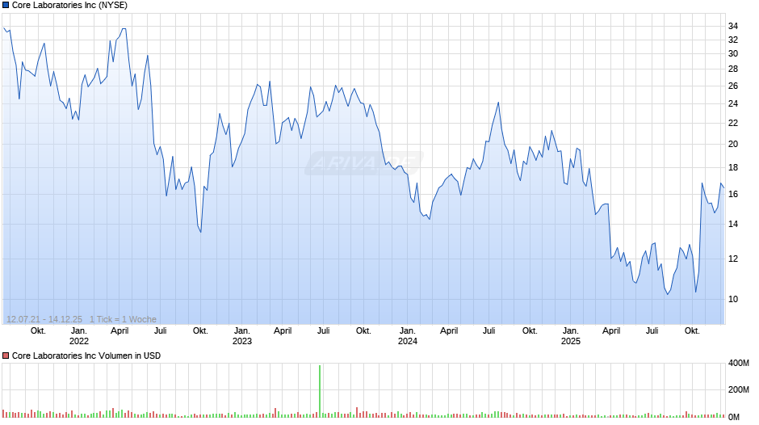Viewport: 759px width, 425px height.
Task: Click the date range text '12.07.21 - 14.12.25'
Action: tap(44, 319)
